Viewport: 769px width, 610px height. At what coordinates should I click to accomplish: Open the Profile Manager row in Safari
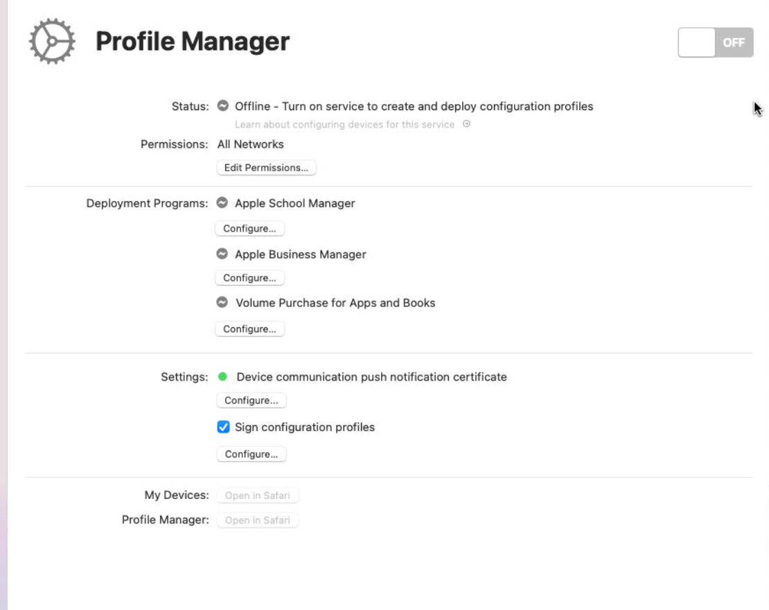(258, 520)
